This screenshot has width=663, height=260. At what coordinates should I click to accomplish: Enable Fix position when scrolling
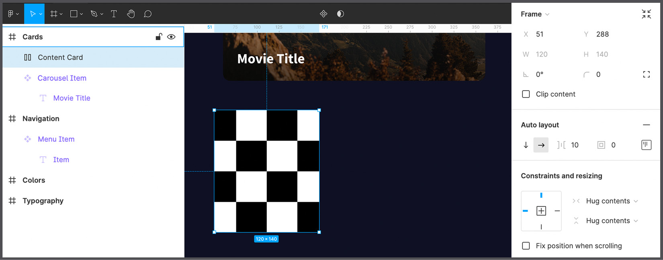pos(526,246)
